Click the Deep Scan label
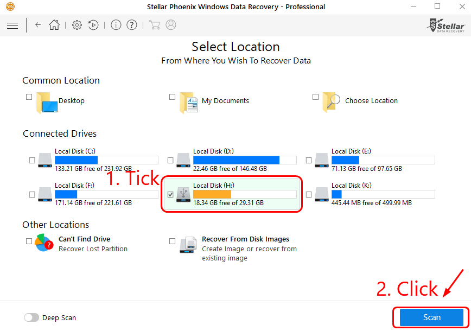This screenshot has width=471, height=331. pyautogui.click(x=59, y=318)
